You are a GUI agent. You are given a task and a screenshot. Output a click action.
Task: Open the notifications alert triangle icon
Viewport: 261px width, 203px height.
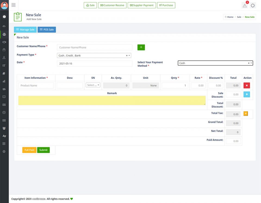[x=245, y=5]
